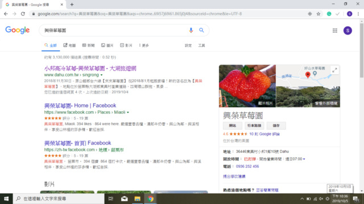The width and height of the screenshot is (364, 204).
Task: Click the Windows taskbar search box
Action: (x=59, y=199)
